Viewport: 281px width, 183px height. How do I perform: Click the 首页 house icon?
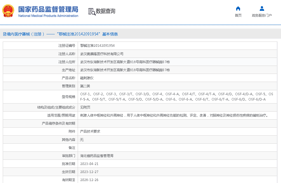(238, 8)
